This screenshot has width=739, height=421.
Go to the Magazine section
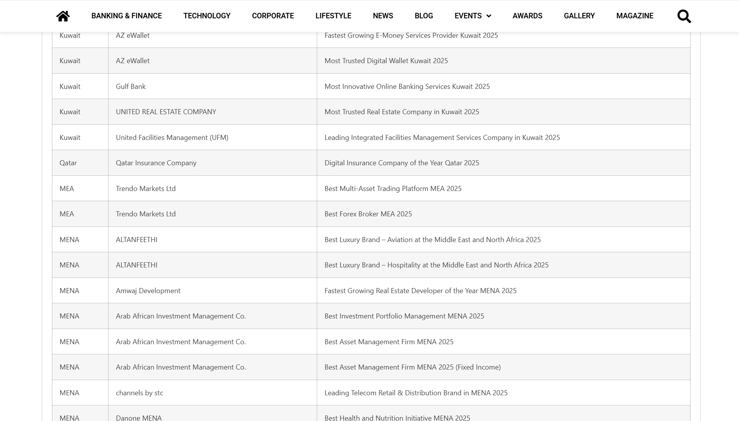[635, 16]
